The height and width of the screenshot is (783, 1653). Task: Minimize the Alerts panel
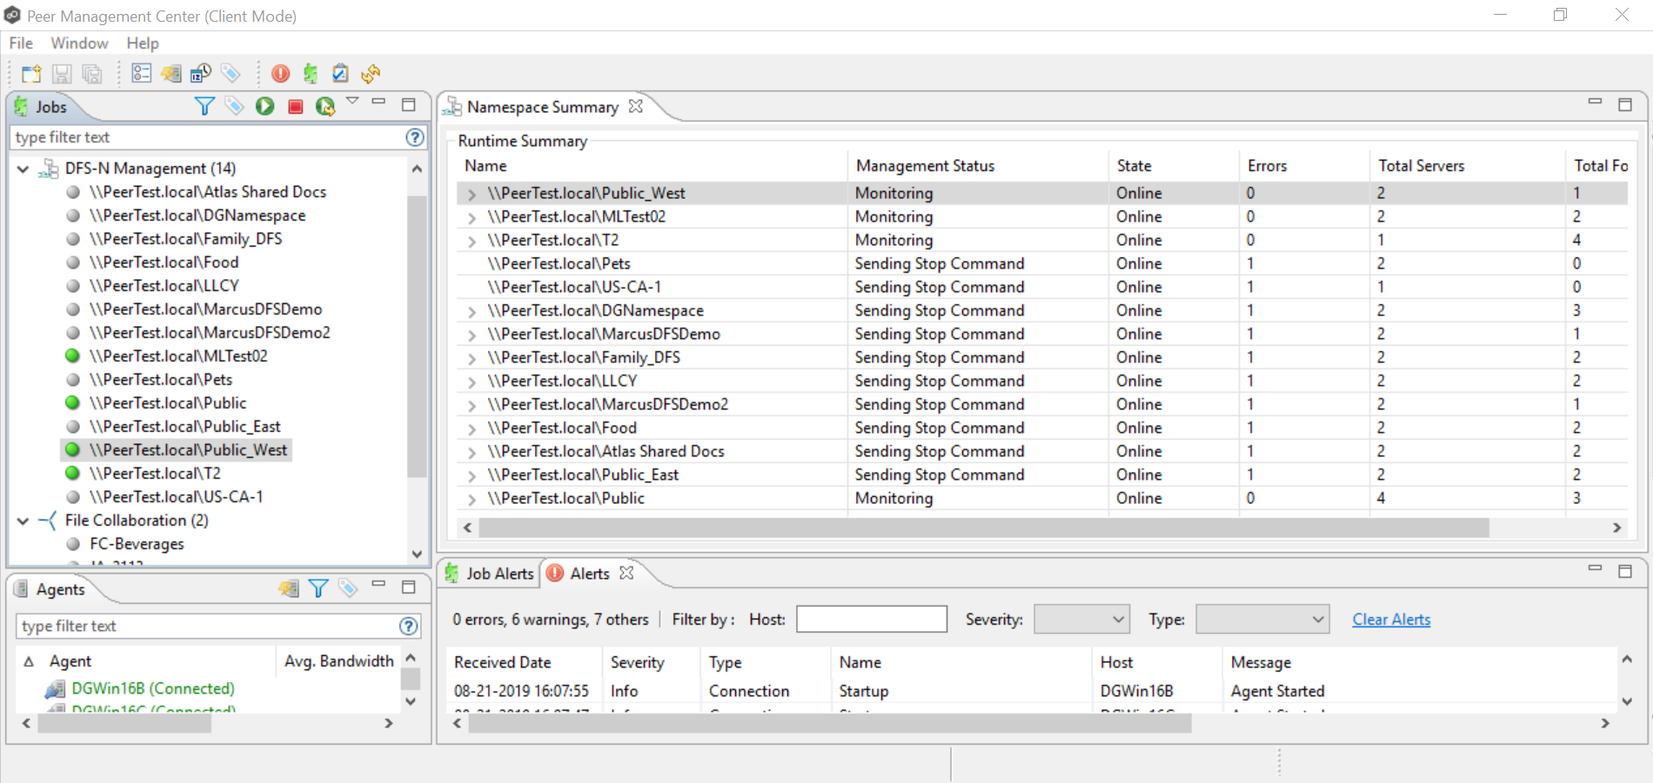1595,568
